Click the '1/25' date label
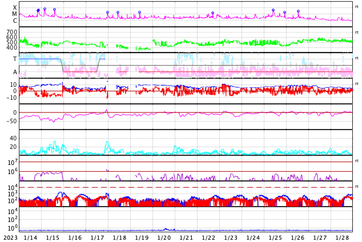 coord(275,237)
